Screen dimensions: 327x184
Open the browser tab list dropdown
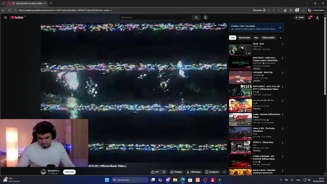(3, 3)
